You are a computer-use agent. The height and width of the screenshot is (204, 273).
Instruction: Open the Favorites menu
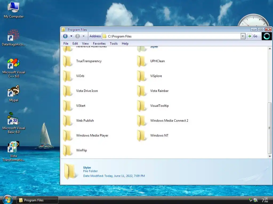click(x=99, y=43)
